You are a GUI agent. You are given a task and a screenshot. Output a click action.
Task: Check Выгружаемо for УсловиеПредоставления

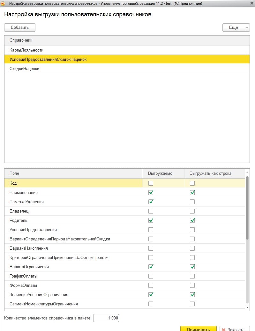[151, 230]
